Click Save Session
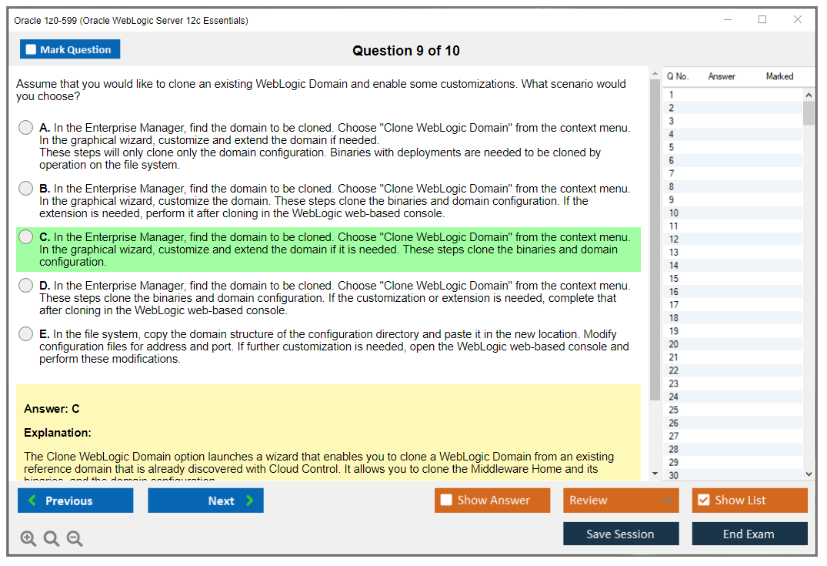Image resolution: width=827 pixels, height=566 pixels. [x=620, y=534]
